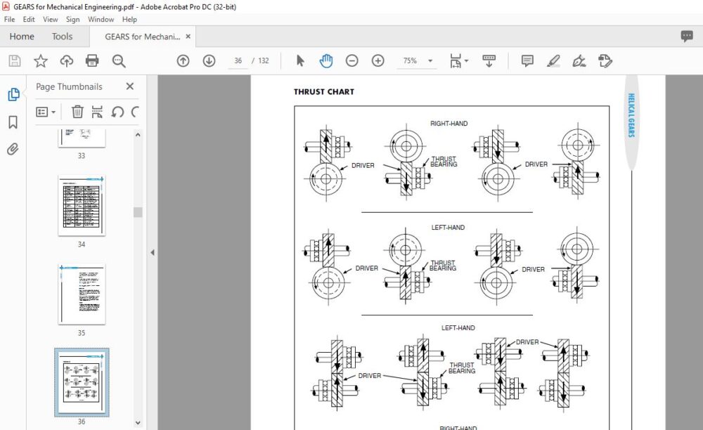Open the Help menu
This screenshot has height=430, width=703.
(x=129, y=19)
